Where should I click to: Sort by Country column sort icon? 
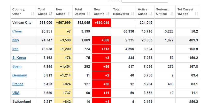click(33, 14)
